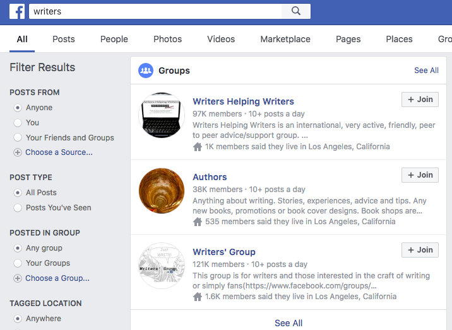Click the search magnifier button
The image size is (452, 330).
tap(296, 11)
